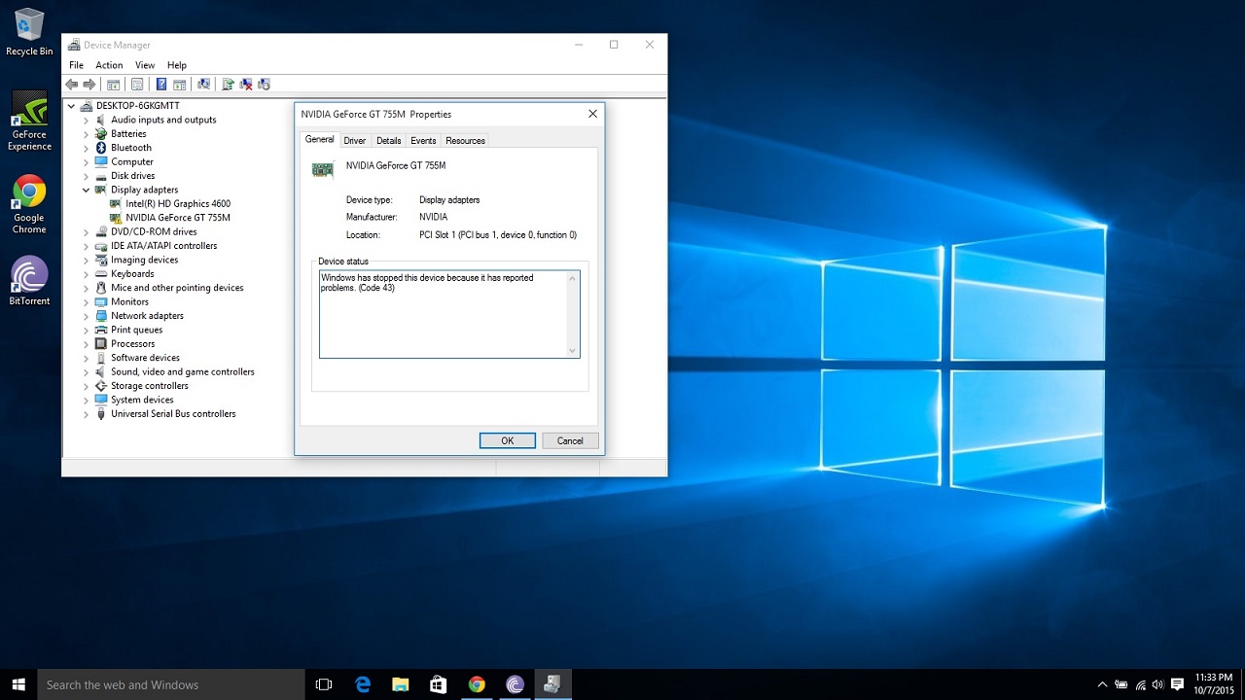Viewport: 1245px width, 700px height.
Task: Switch to the Resources tab
Action: pos(465,141)
